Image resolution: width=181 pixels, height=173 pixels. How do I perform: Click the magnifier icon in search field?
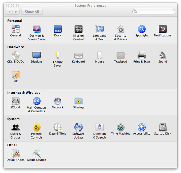point(136,12)
